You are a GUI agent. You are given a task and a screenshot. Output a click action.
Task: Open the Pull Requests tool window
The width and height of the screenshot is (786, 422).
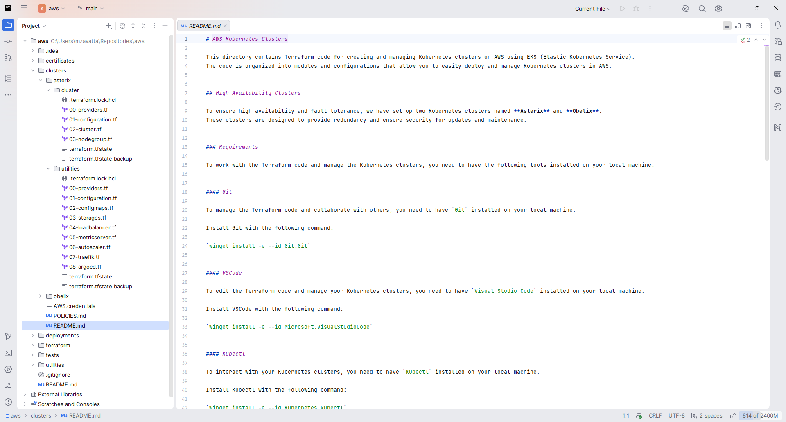(x=8, y=58)
